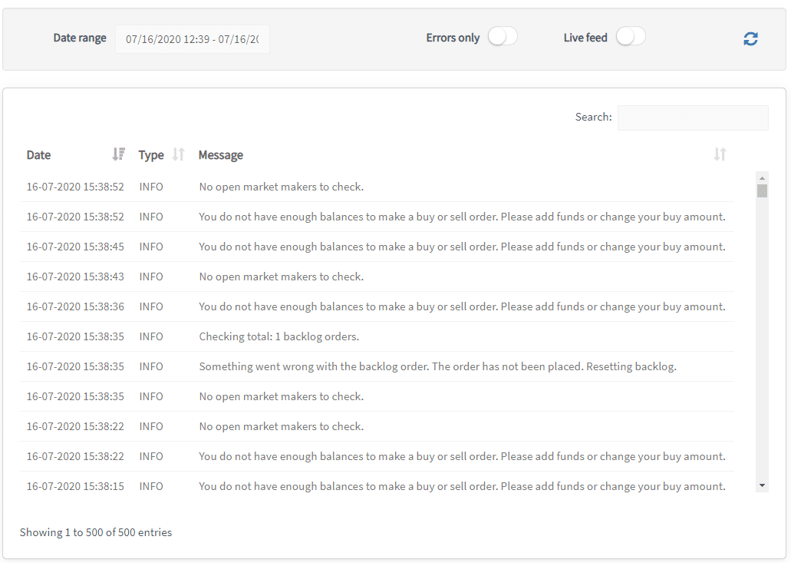The image size is (791, 563).
Task: Click the 15:38:45 not enough balances message
Action: [x=462, y=247]
